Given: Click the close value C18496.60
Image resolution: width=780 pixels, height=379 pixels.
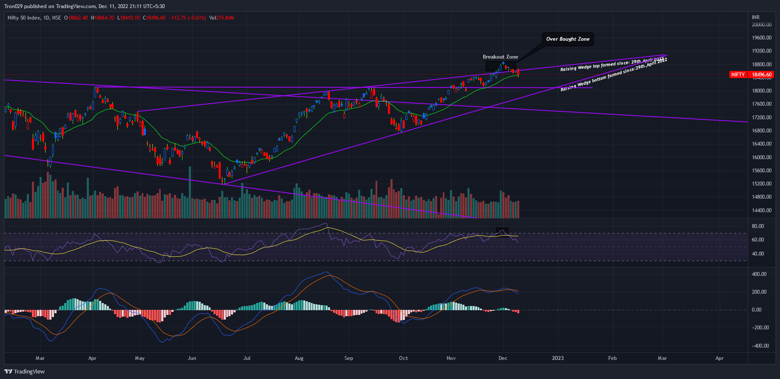Looking at the screenshot, I should pos(154,18).
